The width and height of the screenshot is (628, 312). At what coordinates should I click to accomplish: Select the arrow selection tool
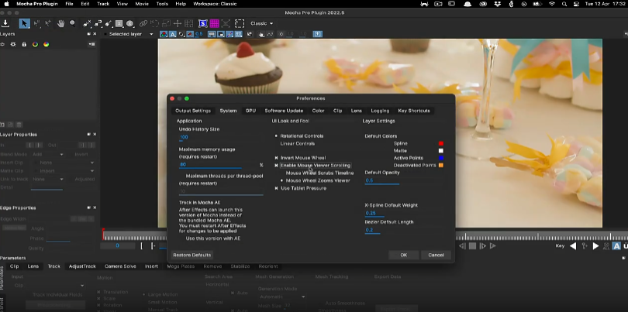tap(25, 23)
